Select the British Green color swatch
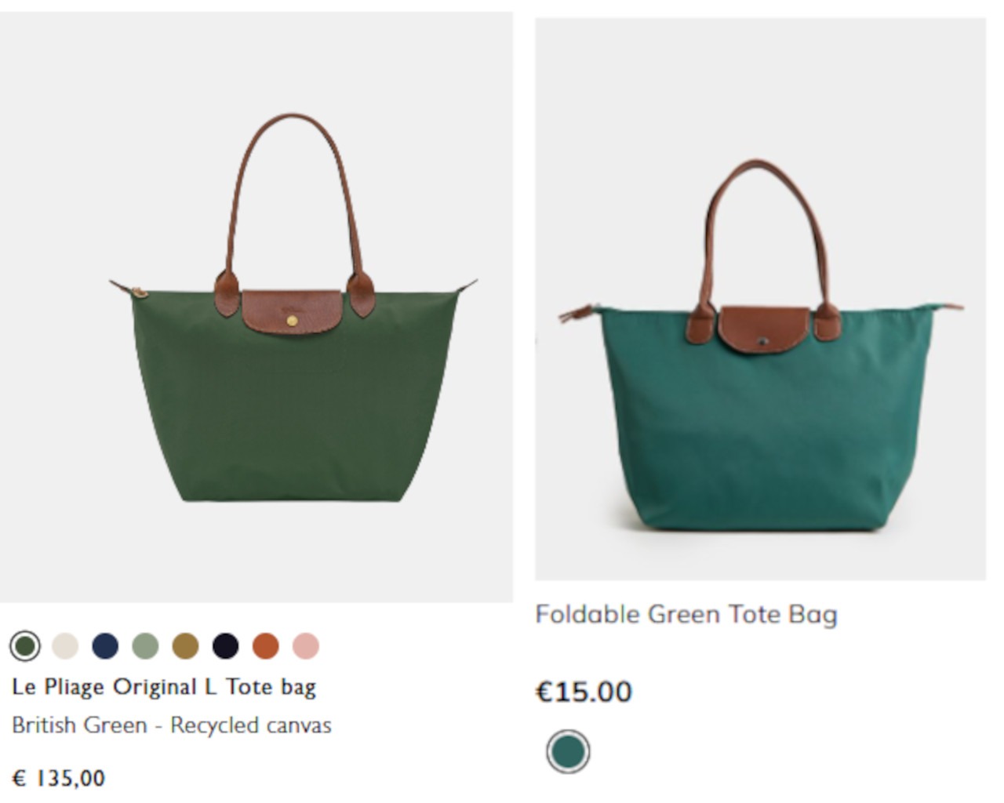1004x803 pixels. pos(25,646)
